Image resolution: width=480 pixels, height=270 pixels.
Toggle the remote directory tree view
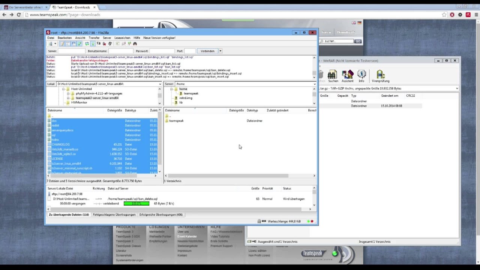[73, 43]
